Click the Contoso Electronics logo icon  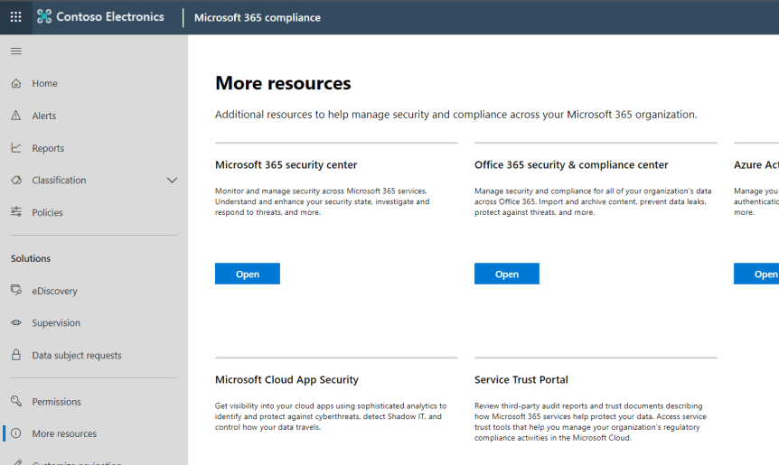(44, 17)
